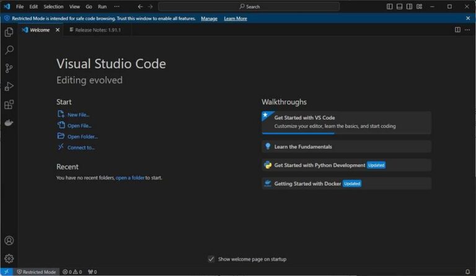476x276 pixels.
Task: Open the Run menu
Action: coord(102,6)
